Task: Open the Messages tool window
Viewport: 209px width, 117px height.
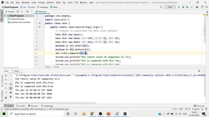Action: [47, 106]
